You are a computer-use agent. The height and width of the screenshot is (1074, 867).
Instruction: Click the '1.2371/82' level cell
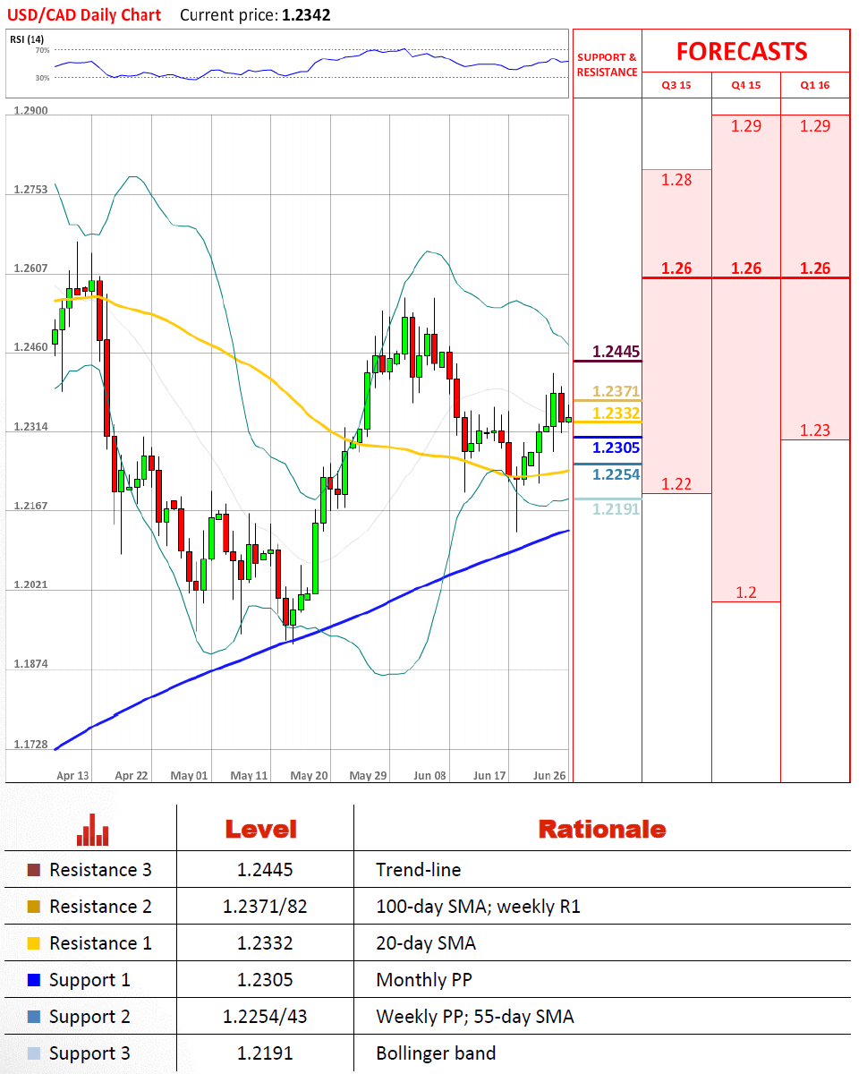coord(265,907)
